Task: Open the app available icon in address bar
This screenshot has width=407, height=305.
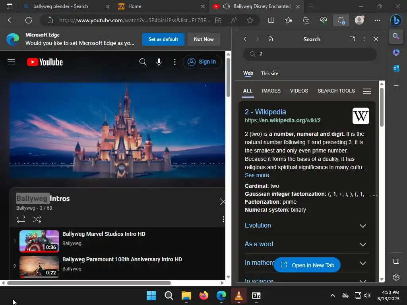Action: [218, 20]
